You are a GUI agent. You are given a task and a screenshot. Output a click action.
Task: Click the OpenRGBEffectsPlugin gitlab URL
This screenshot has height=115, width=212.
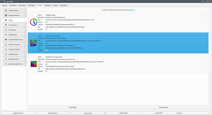coord(64,48)
